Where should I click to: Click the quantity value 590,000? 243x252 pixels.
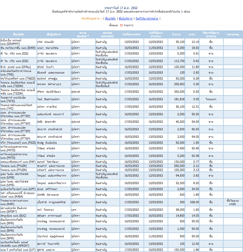(180, 166)
